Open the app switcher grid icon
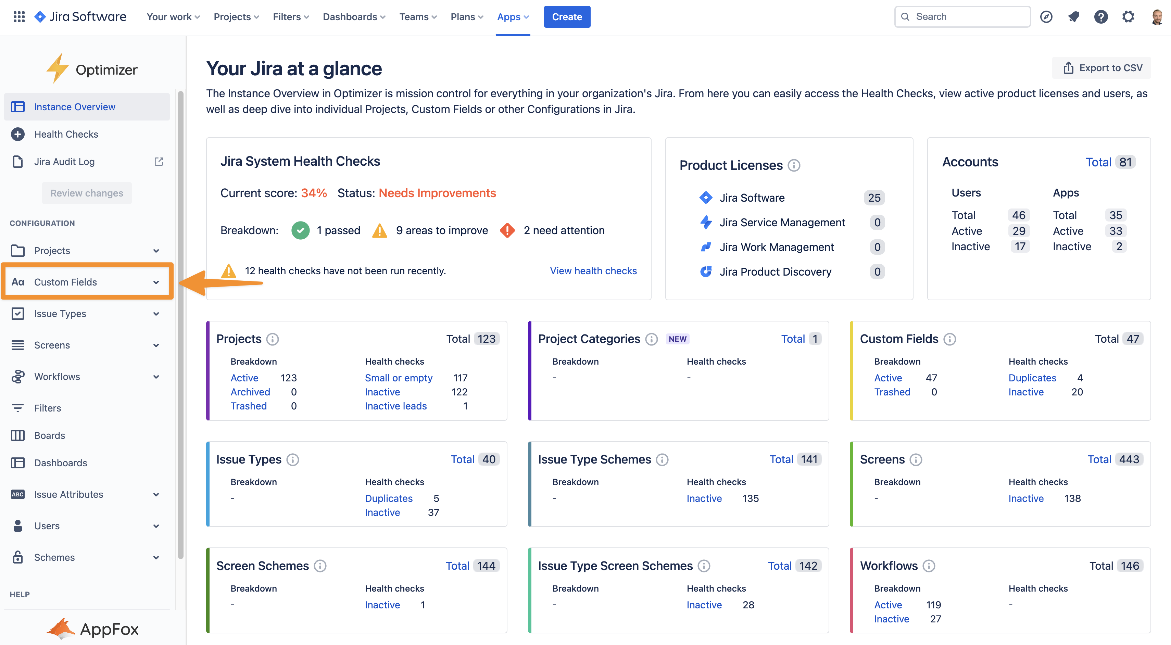This screenshot has height=645, width=1171. pos(18,17)
